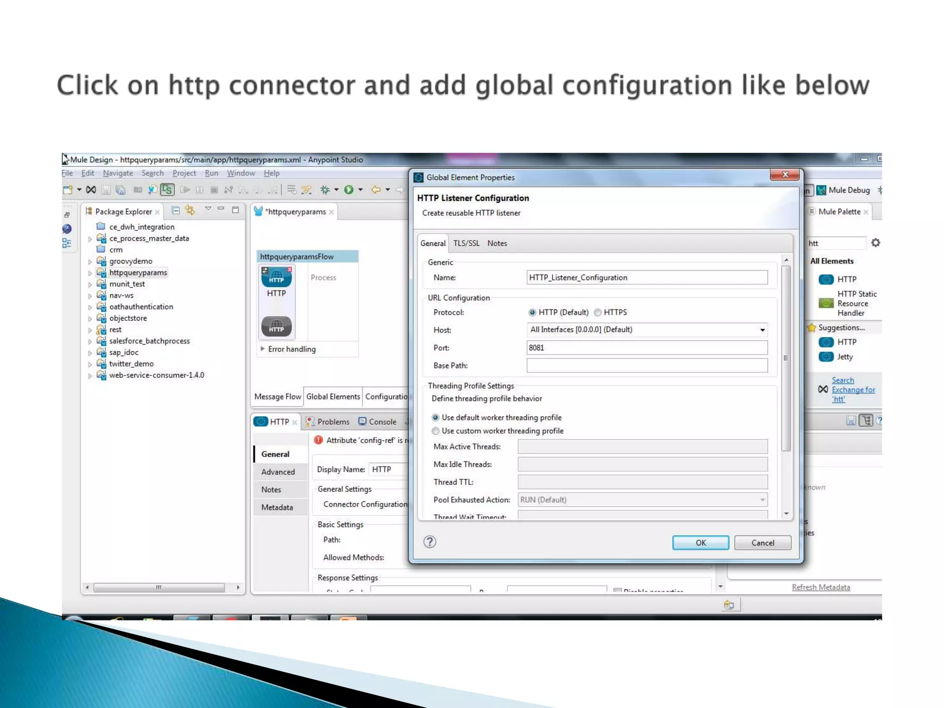Open the Global Elements tab
The image size is (944, 708).
[x=333, y=396]
